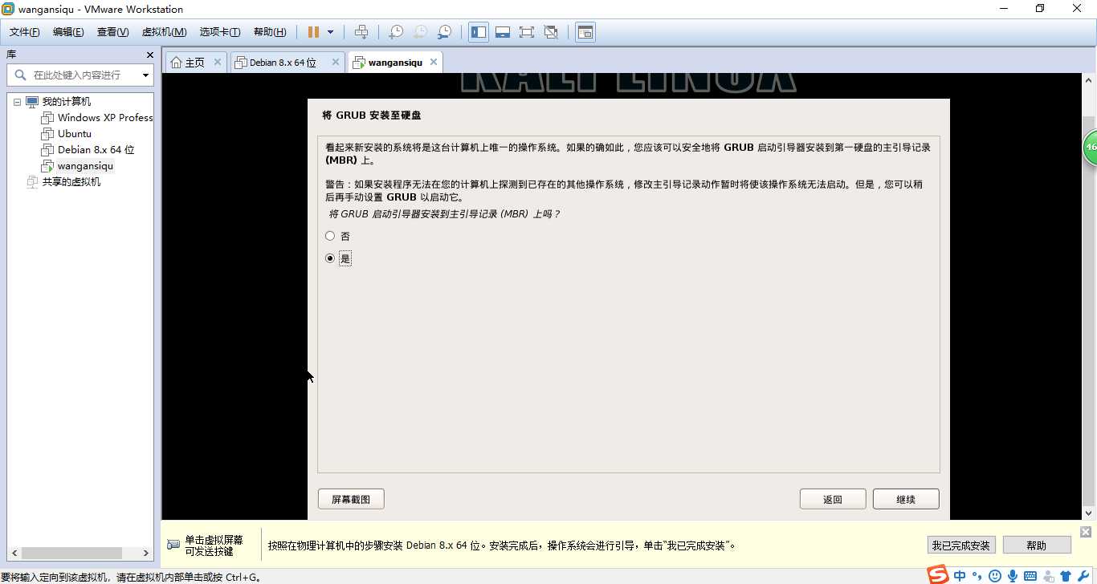Click the microphone voice input icon

[1013, 576]
